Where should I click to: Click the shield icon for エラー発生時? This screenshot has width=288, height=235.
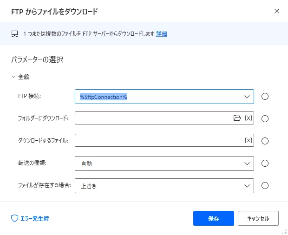point(14,218)
